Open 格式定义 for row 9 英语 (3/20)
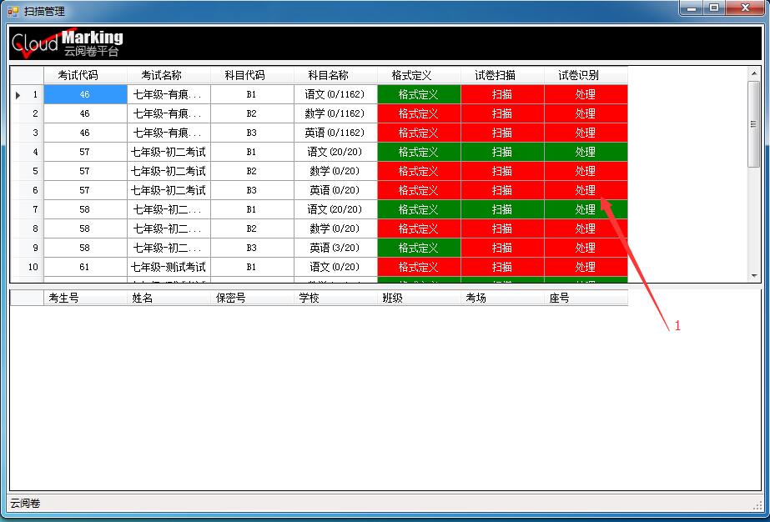 coord(420,248)
